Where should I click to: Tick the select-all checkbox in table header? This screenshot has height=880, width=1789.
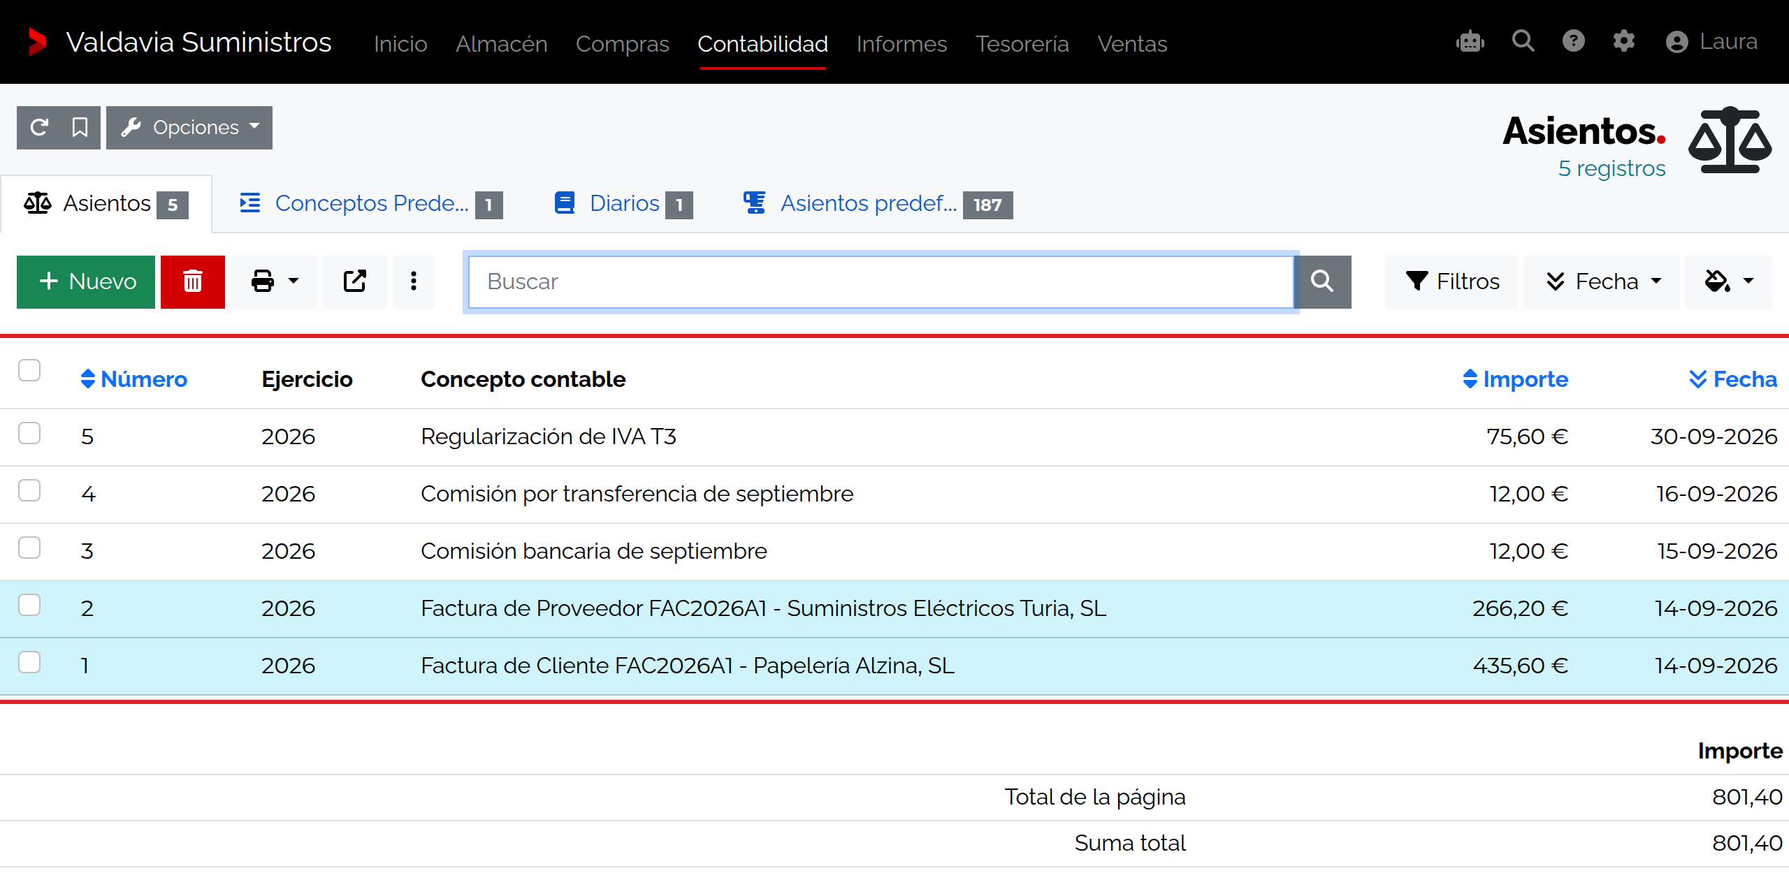point(29,370)
